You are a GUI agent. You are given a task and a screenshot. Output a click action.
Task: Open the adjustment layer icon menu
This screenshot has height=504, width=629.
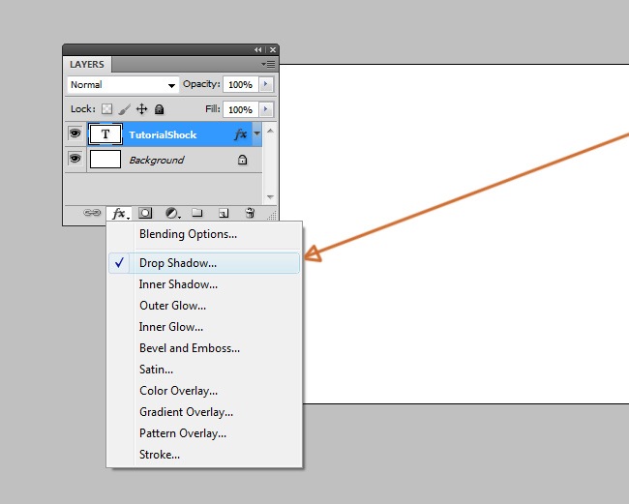click(171, 213)
